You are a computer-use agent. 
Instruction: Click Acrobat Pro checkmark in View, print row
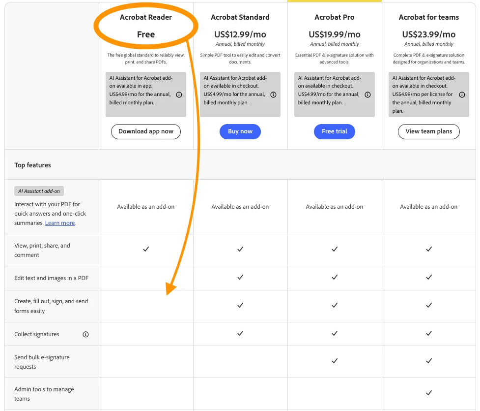tap(335, 249)
